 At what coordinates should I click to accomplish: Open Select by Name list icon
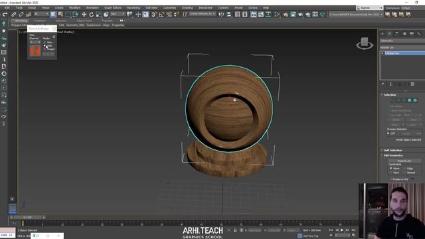[60, 15]
